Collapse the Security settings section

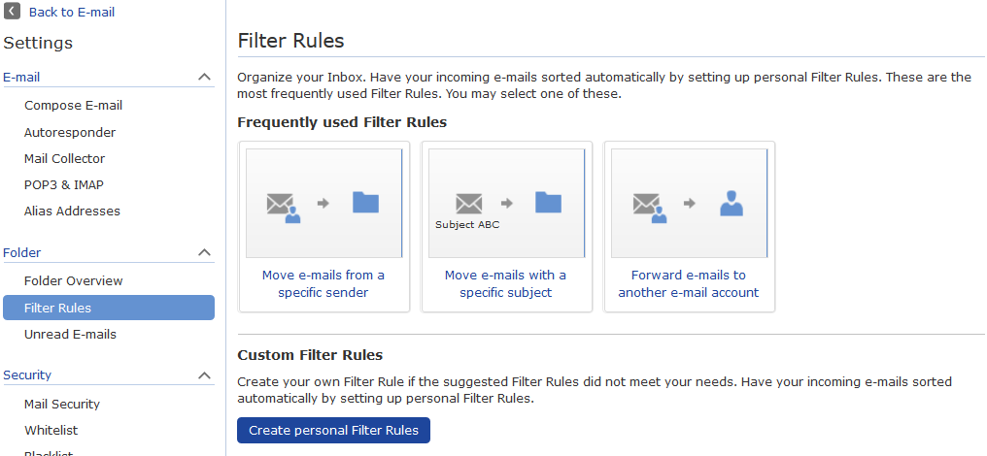pos(204,375)
